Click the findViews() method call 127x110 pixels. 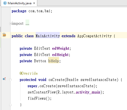[39, 98]
